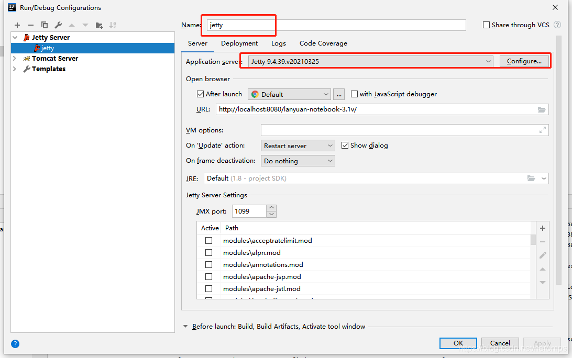
Task: Click the URL input field
Action: tap(382, 109)
